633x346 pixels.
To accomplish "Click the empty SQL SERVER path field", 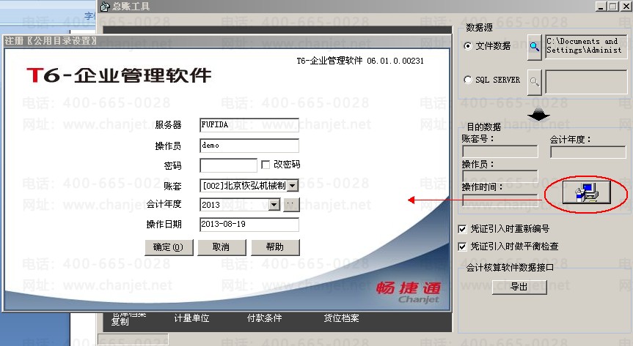I will click(587, 82).
